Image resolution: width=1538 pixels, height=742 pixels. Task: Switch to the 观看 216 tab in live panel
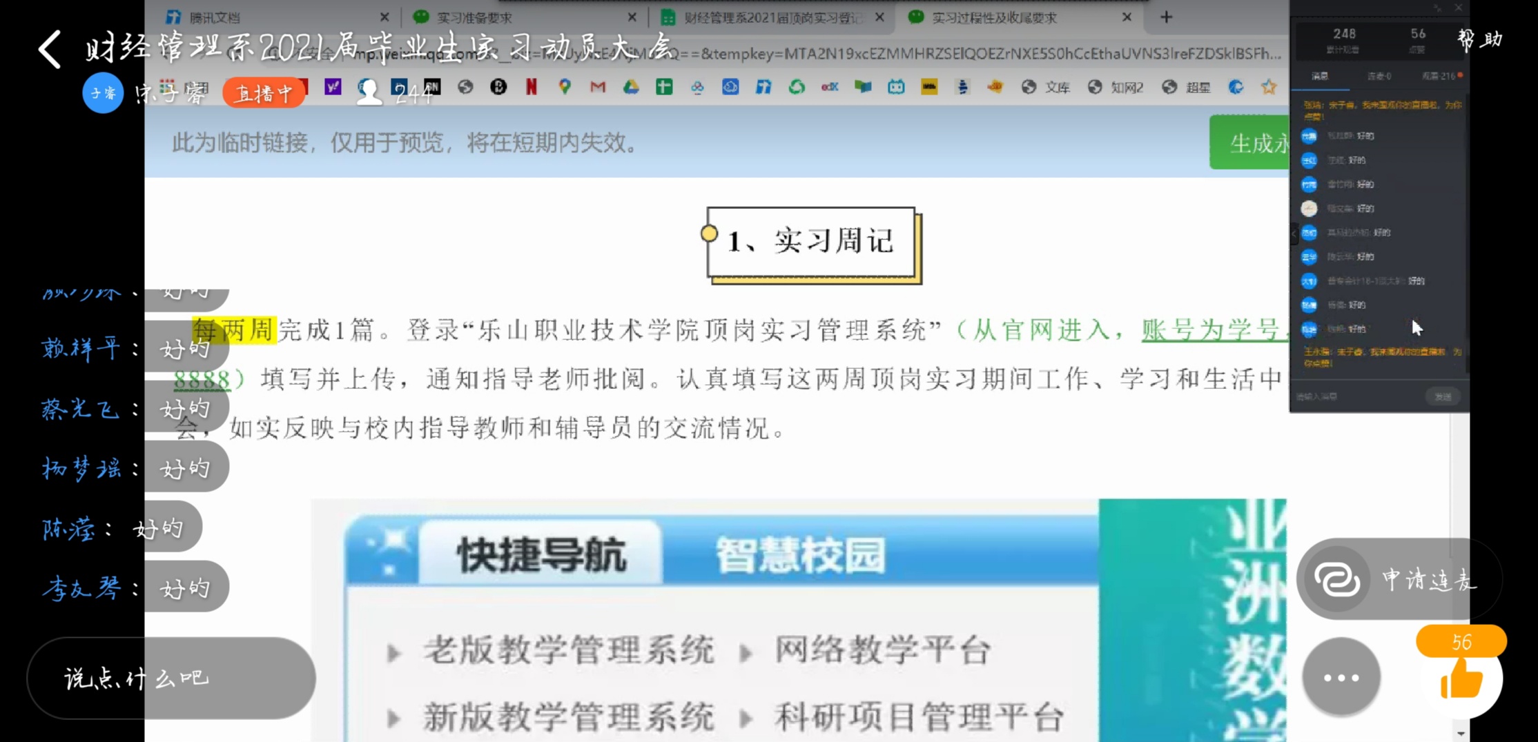point(1441,76)
